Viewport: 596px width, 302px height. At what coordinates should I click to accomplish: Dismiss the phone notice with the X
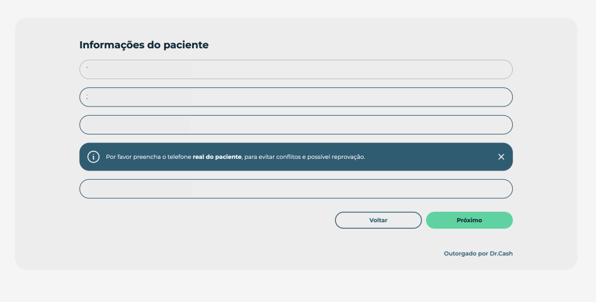tap(501, 157)
